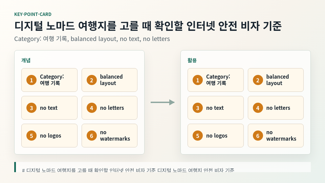Select balanced layout card in 개념 panel
Screen dimensions: 325x183
(x=109, y=80)
